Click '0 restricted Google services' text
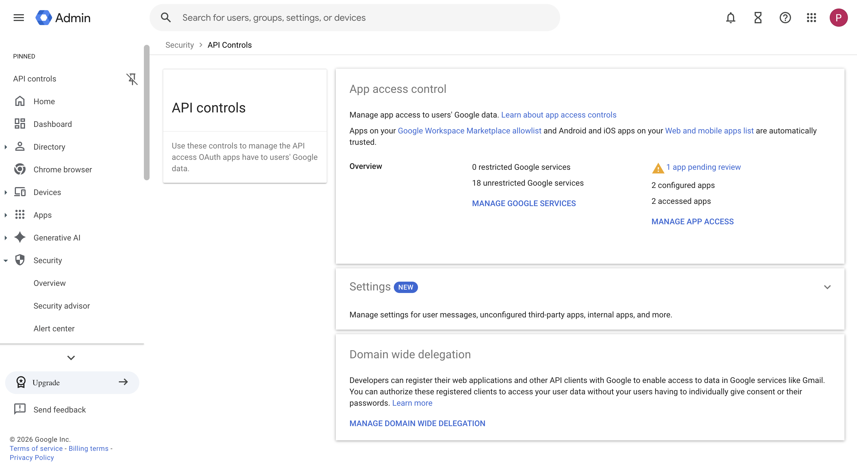Image resolution: width=857 pixels, height=469 pixels. coord(521,167)
